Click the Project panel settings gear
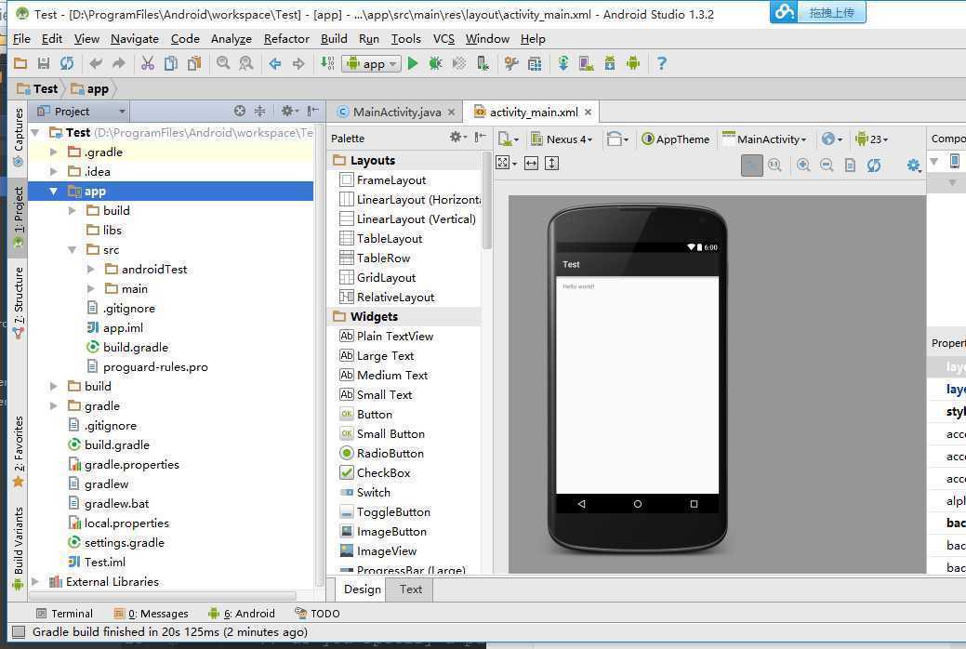966x649 pixels. (x=287, y=111)
